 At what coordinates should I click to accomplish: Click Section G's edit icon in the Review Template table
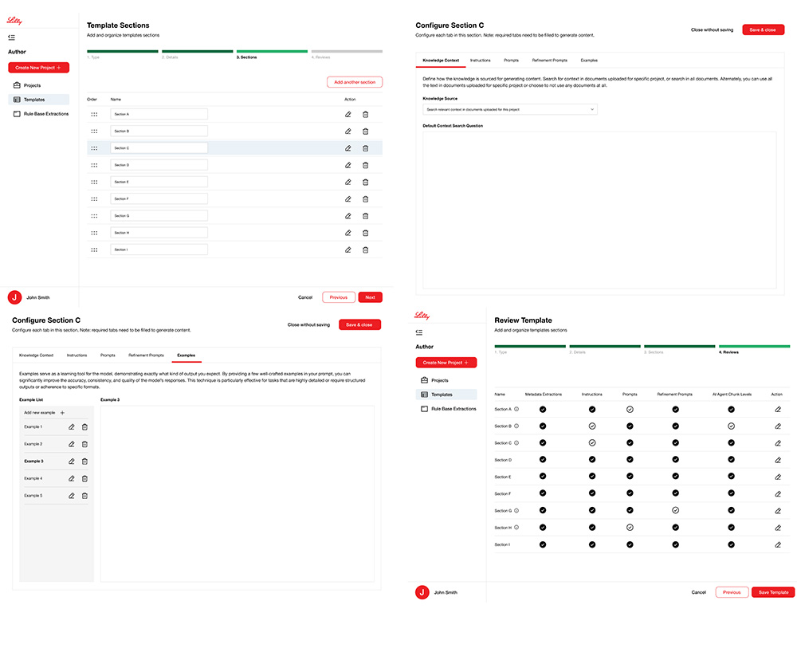778,510
